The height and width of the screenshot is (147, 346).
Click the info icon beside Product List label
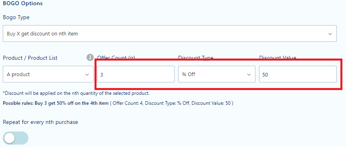coord(90,58)
